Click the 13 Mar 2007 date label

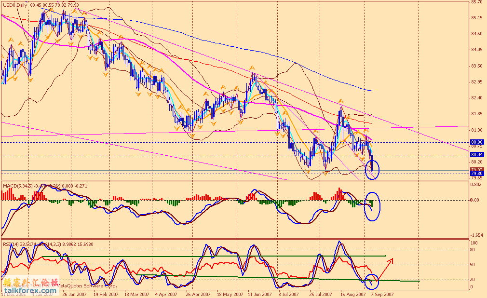(x=136, y=294)
